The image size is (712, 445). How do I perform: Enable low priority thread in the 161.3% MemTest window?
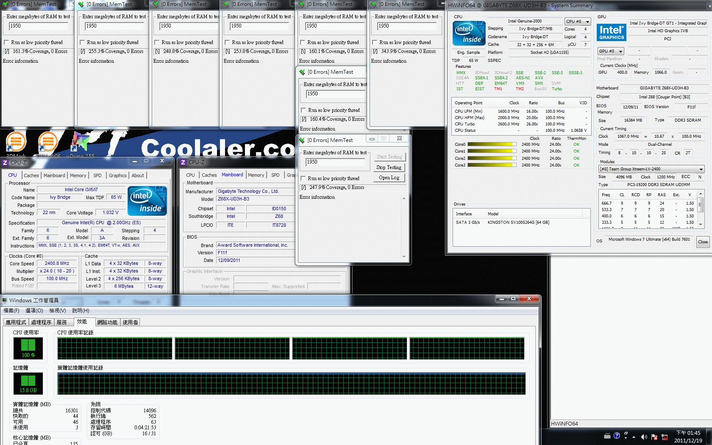(x=6, y=42)
